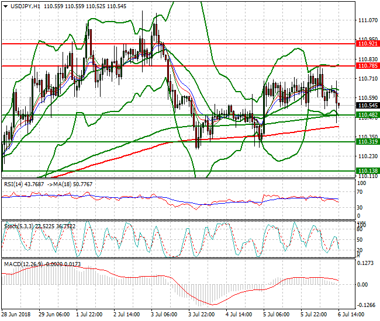380x321 pixels.
Task: Click the MACD -0.1266 scale value
Action: click(366, 305)
